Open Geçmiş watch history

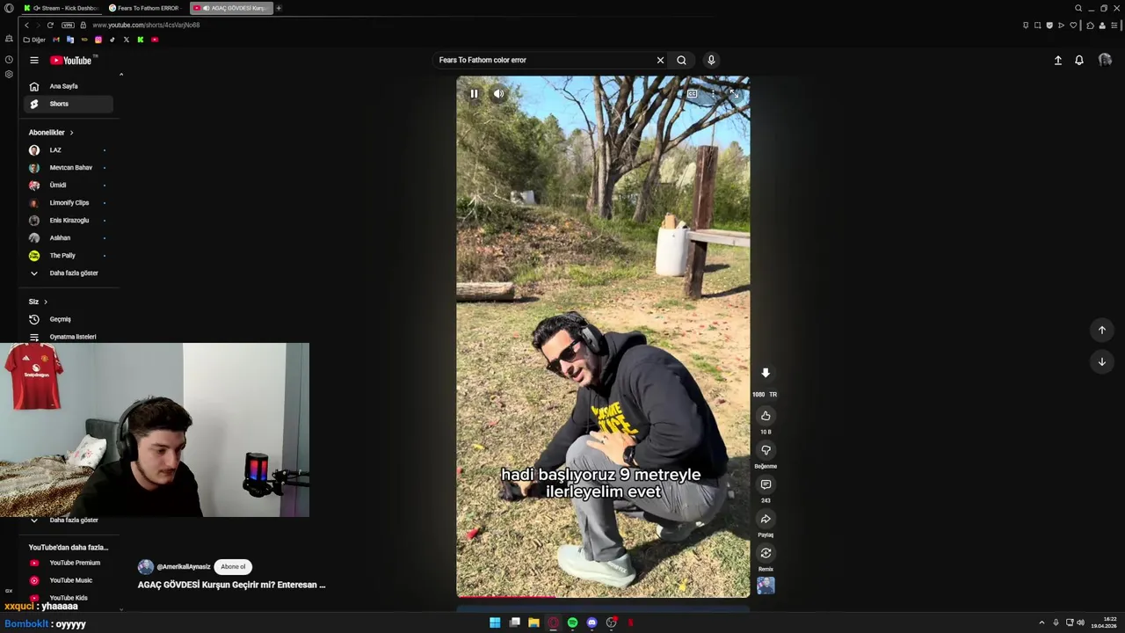[x=69, y=319]
